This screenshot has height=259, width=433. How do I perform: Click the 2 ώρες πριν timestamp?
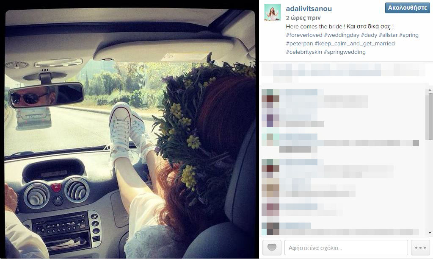tap(303, 18)
